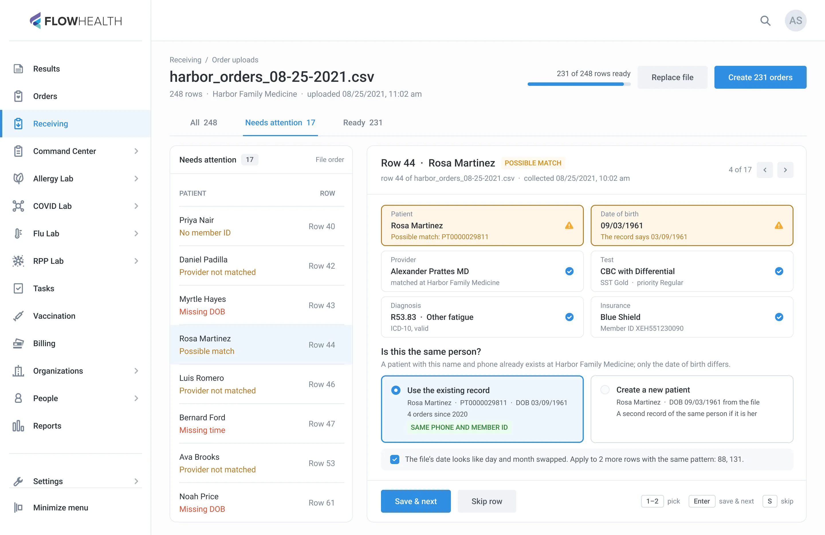This screenshot has width=825, height=535.
Task: Select the Myrtle Hayes Row 43 entry
Action: tap(261, 305)
